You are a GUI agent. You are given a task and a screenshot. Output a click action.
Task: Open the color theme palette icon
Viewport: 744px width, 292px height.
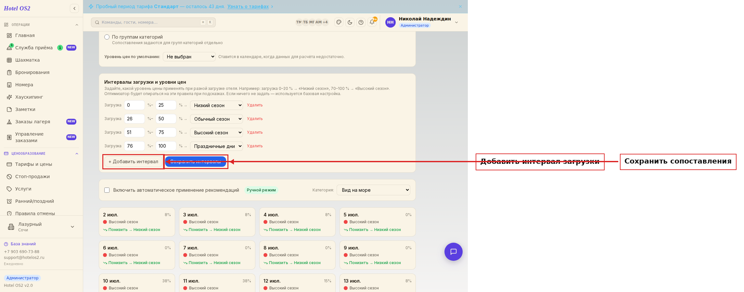coord(339,22)
